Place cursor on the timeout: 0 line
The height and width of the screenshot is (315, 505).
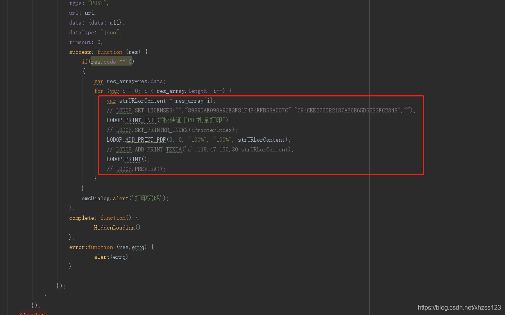[x=86, y=42]
